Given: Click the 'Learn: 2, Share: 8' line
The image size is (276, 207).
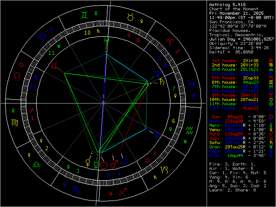Looking at the screenshot, I should pos(232,190).
